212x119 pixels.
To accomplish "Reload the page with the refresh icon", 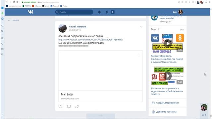I will pos(14,2).
